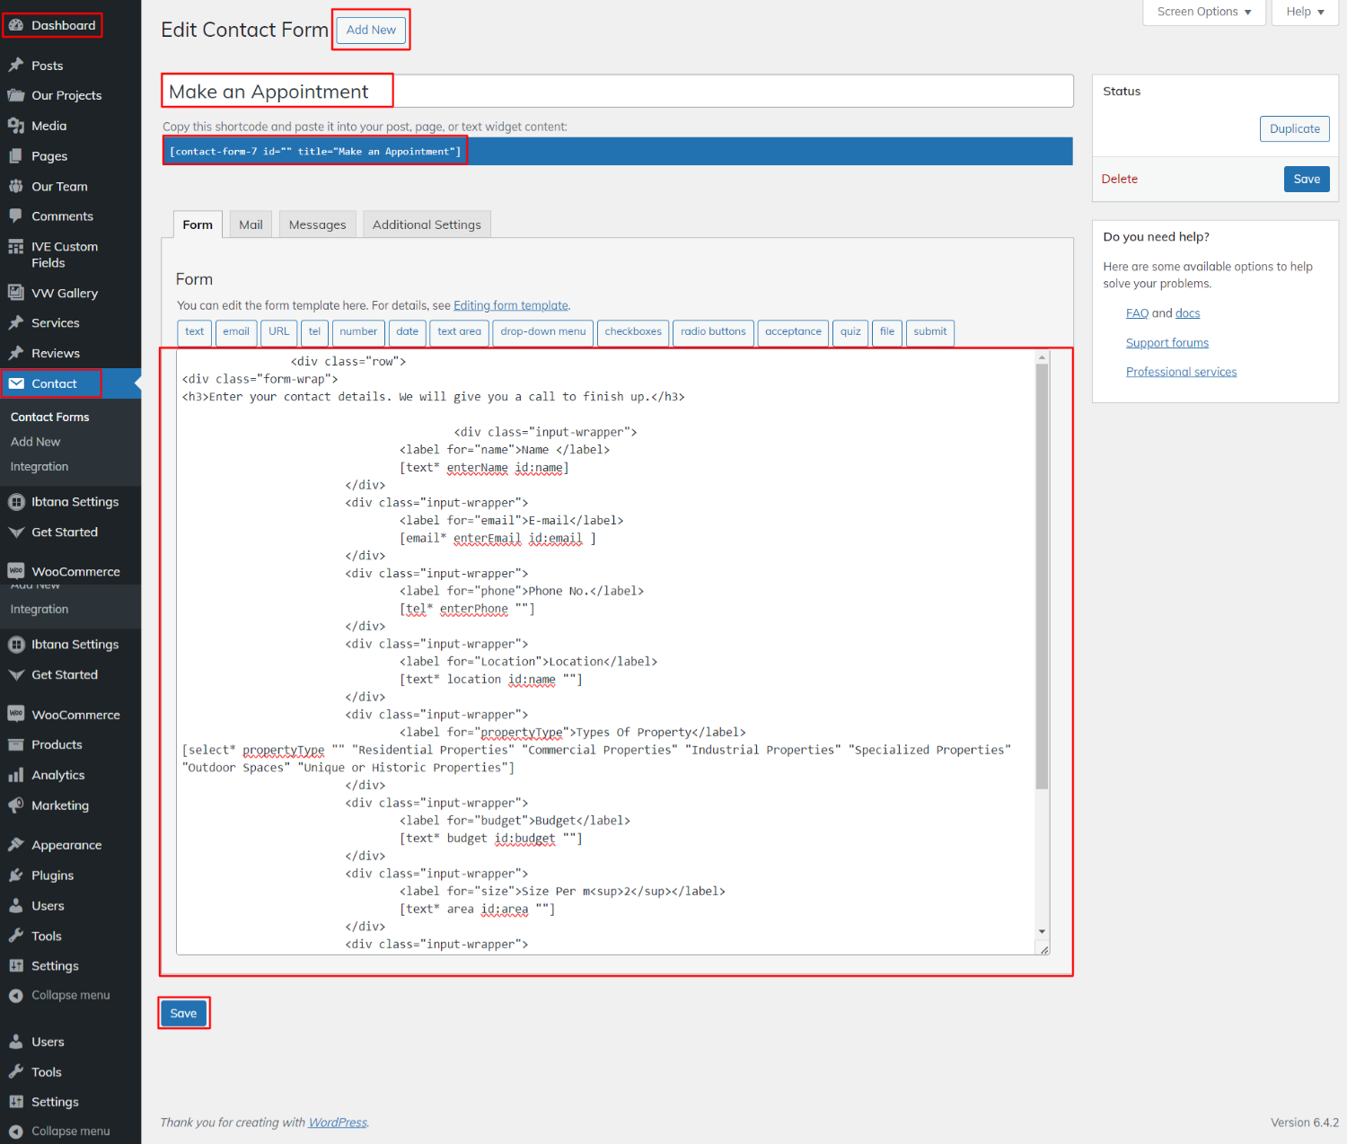The height and width of the screenshot is (1144, 1347).
Task: Click the Comments speech bubble icon
Action: tap(16, 216)
